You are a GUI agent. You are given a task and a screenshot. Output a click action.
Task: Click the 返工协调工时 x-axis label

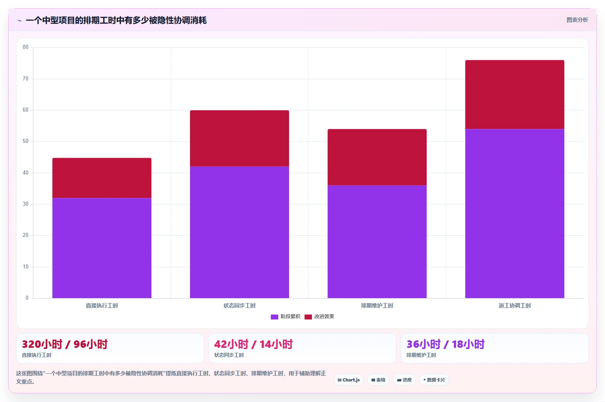[515, 306]
